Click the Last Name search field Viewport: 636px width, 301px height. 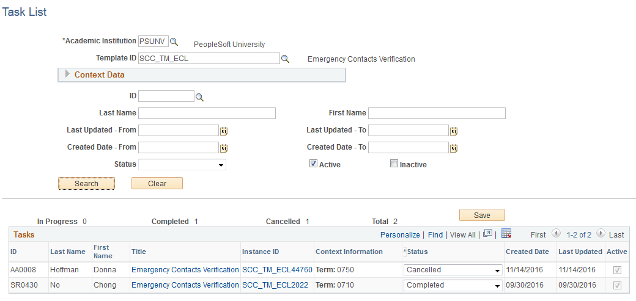click(x=207, y=113)
